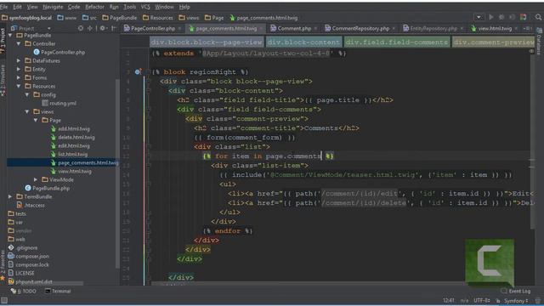Click collapse all icon in Project panel
Viewport: 544px width, 306px height.
pos(90,28)
